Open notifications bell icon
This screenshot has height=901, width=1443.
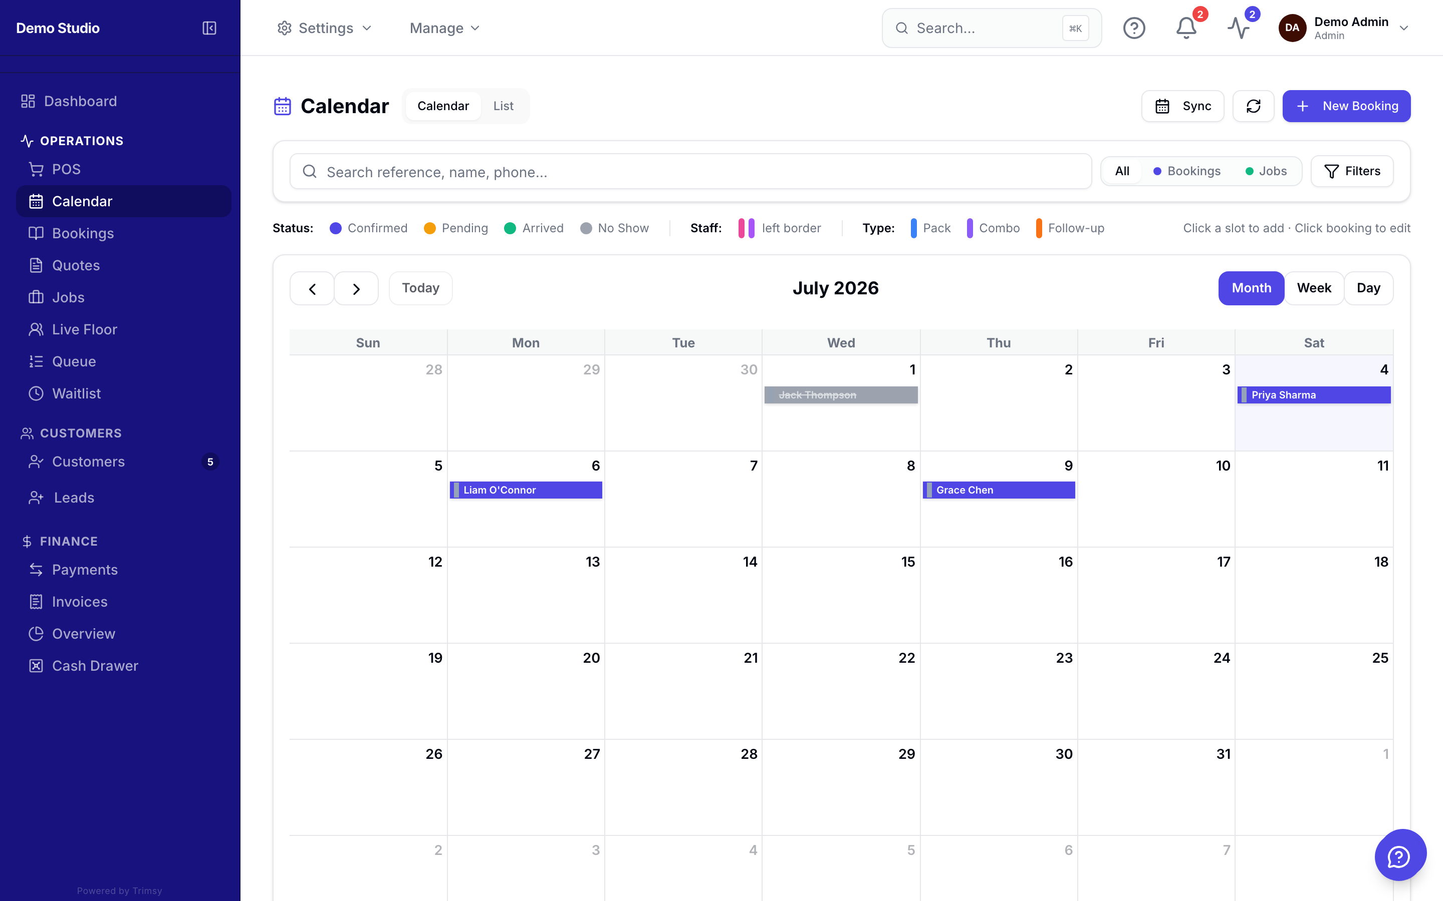(x=1186, y=28)
